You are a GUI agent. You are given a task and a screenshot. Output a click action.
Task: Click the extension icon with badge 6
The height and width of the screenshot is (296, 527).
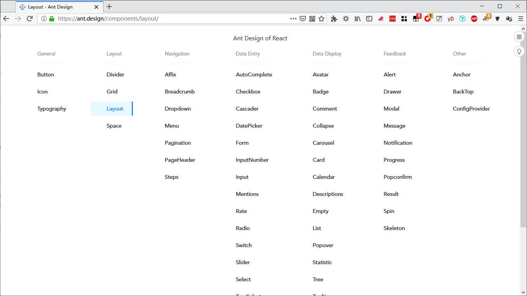coord(487,18)
